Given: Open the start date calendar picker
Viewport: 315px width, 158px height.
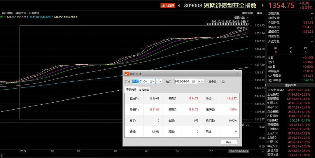Looking at the screenshot, I should (x=152, y=82).
